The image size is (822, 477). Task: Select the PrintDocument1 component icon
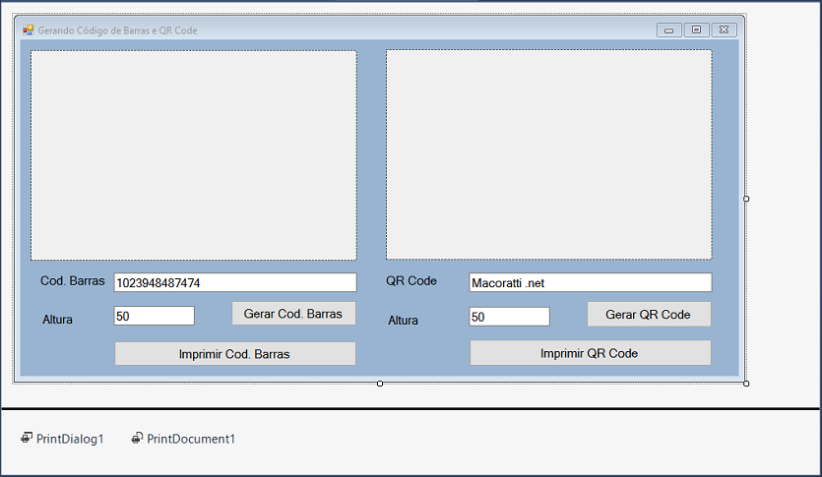pos(137,438)
